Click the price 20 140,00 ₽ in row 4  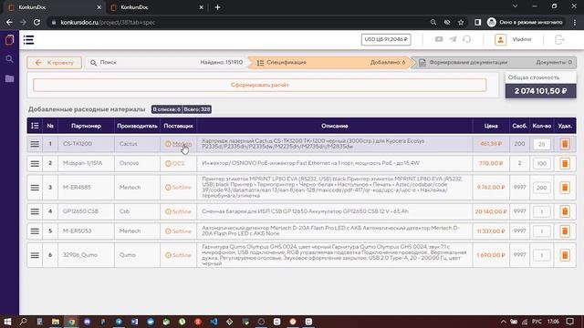(x=491, y=211)
